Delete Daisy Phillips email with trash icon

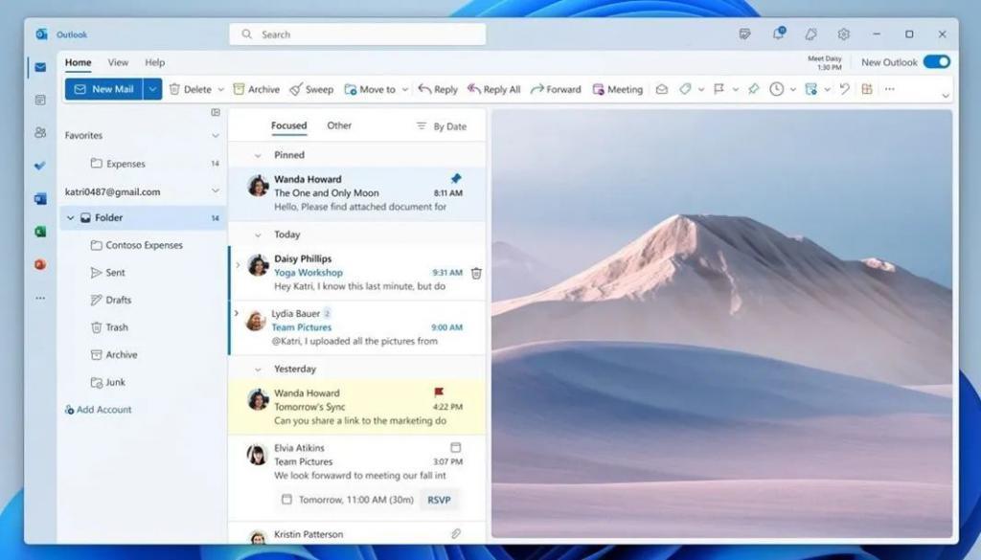pos(476,273)
